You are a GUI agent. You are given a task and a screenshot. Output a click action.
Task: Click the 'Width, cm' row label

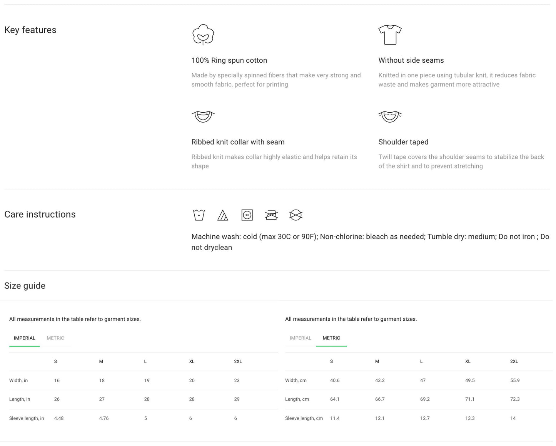point(296,380)
